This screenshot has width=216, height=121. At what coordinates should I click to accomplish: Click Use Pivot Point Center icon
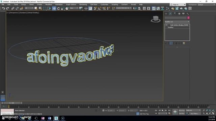tap(81, 8)
